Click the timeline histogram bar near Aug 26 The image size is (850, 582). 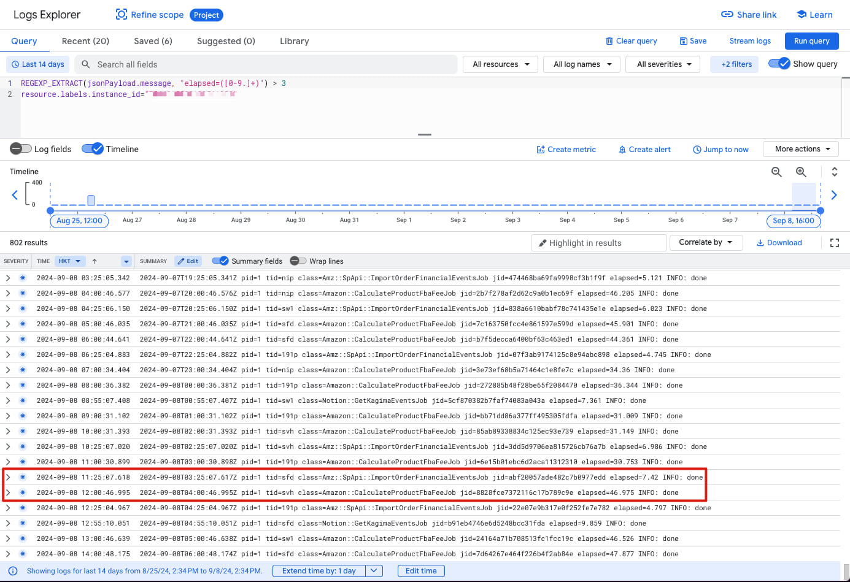(x=91, y=201)
